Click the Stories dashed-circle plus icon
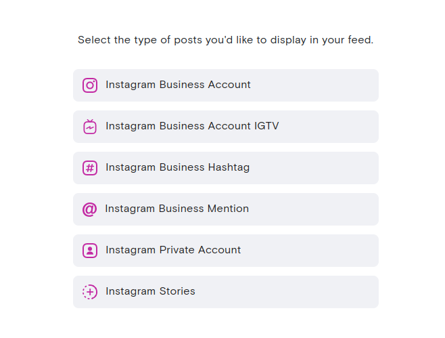This screenshot has width=445, height=338. point(90,292)
